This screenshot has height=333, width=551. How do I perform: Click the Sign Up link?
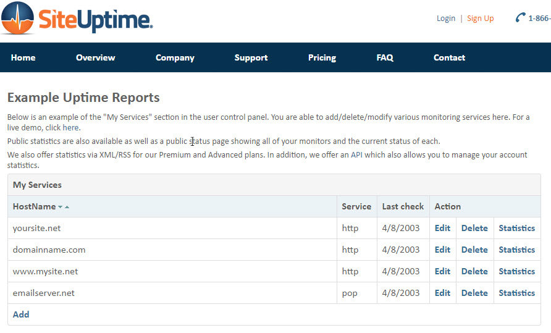pyautogui.click(x=481, y=19)
